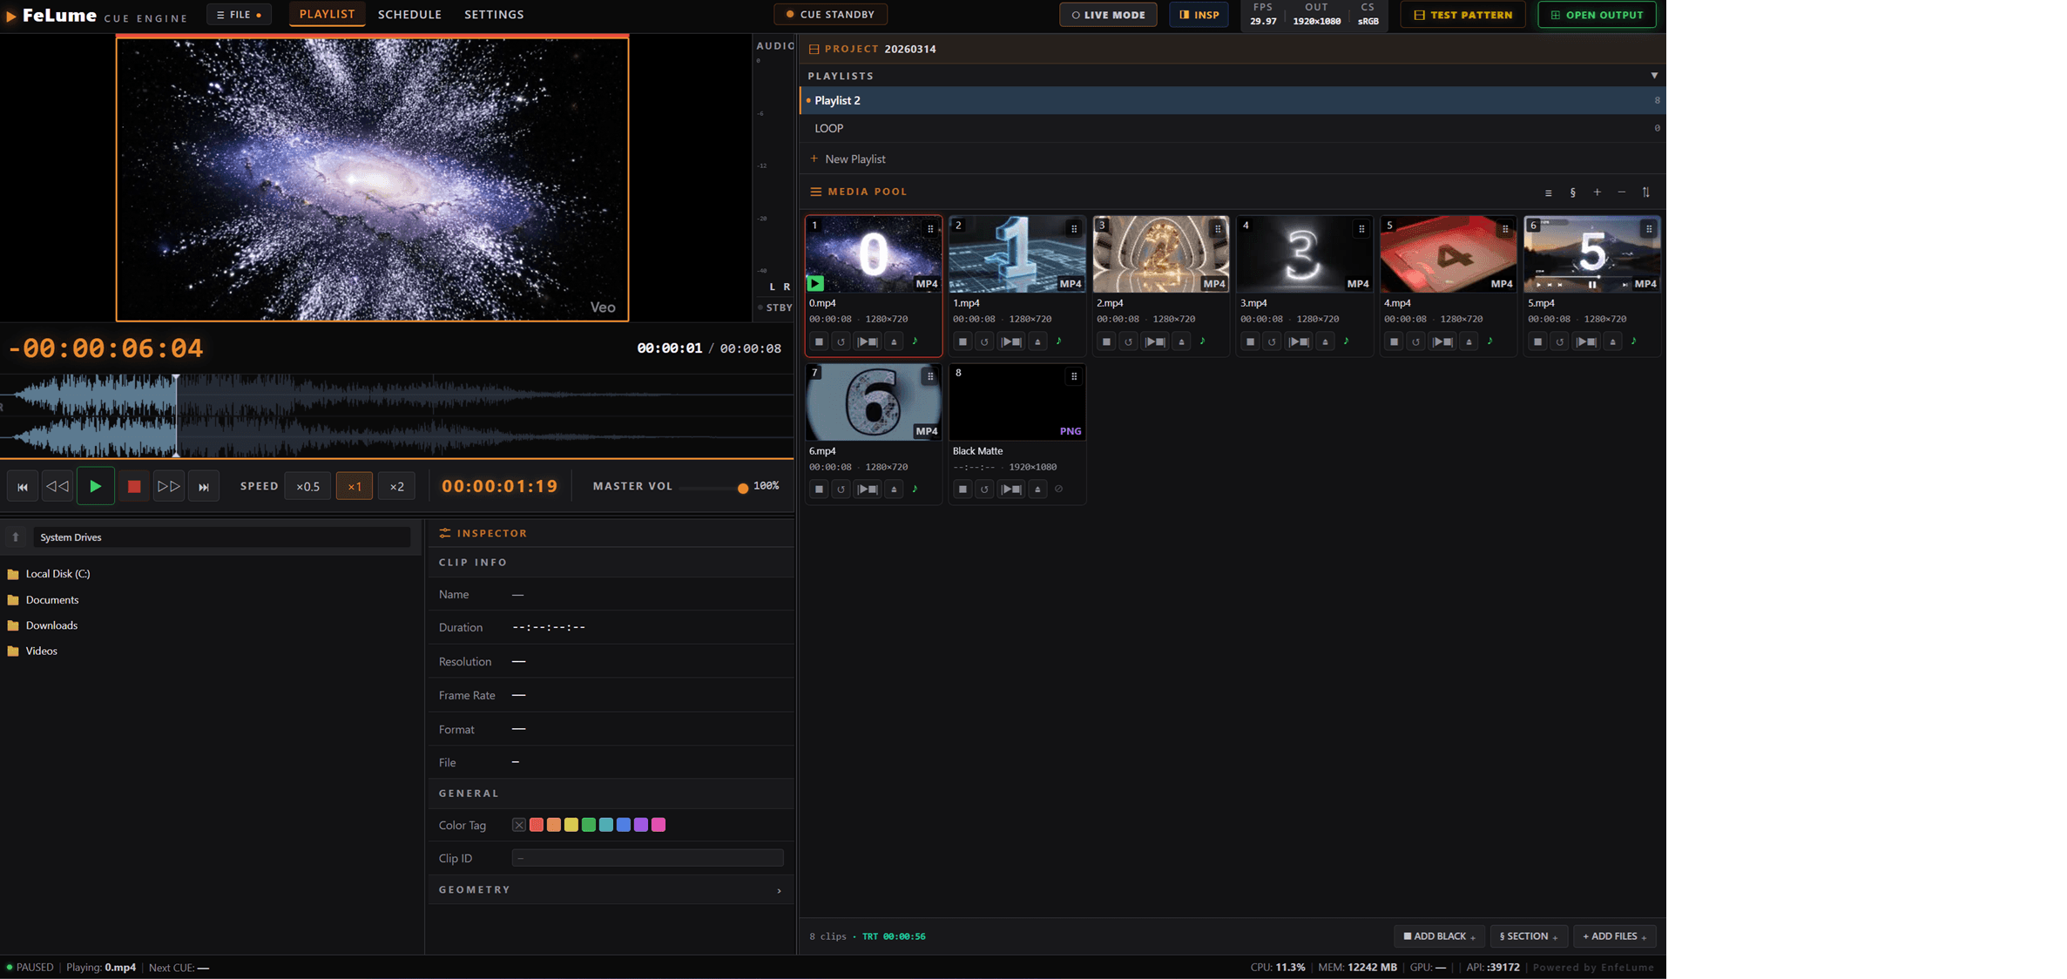Click the play-to-end cue icon on 3.mp4
The width and height of the screenshot is (2067, 979).
[1300, 341]
